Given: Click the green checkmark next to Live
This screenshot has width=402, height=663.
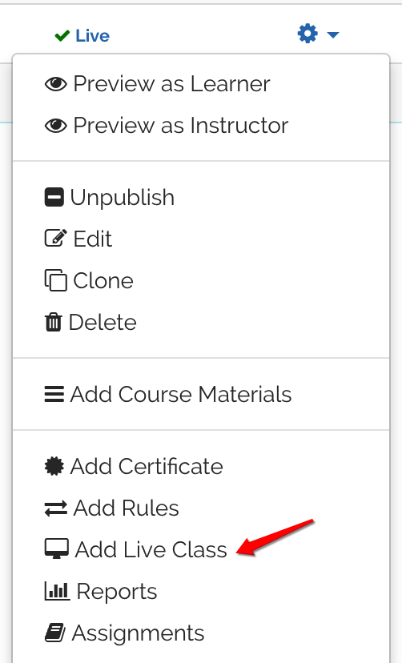Looking at the screenshot, I should pyautogui.click(x=62, y=36).
